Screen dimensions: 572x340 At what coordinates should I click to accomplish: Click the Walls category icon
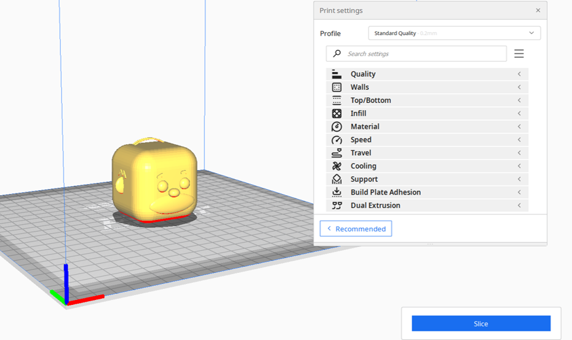pyautogui.click(x=336, y=87)
